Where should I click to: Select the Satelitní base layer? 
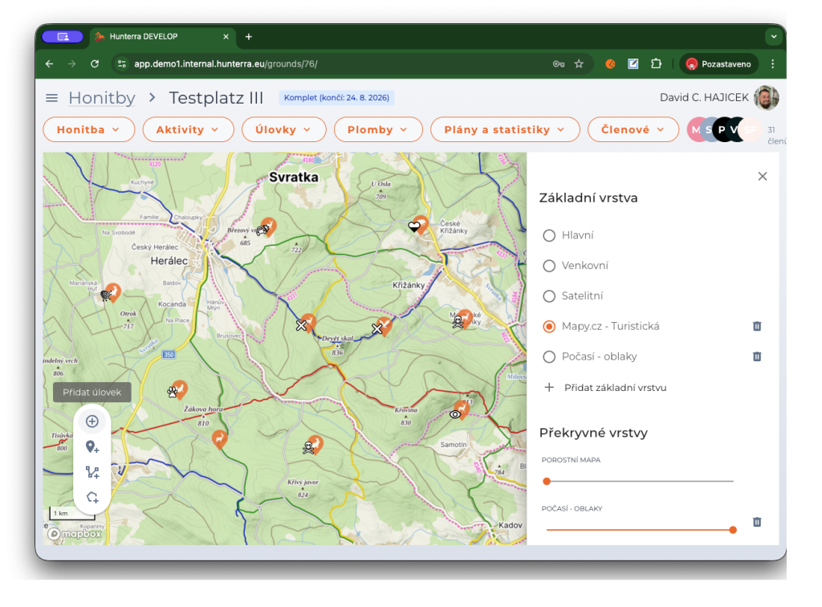coord(550,296)
